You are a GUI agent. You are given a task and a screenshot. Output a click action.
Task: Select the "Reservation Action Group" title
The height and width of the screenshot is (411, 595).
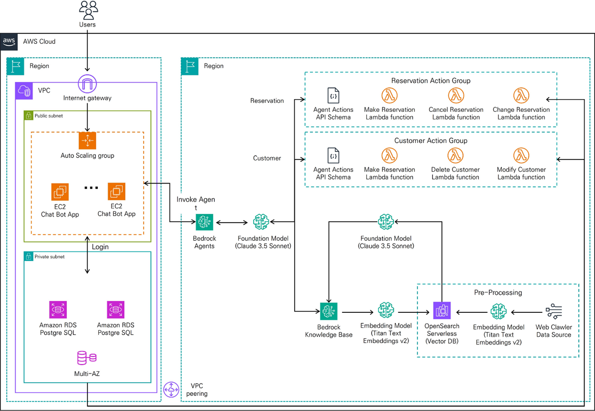click(431, 81)
